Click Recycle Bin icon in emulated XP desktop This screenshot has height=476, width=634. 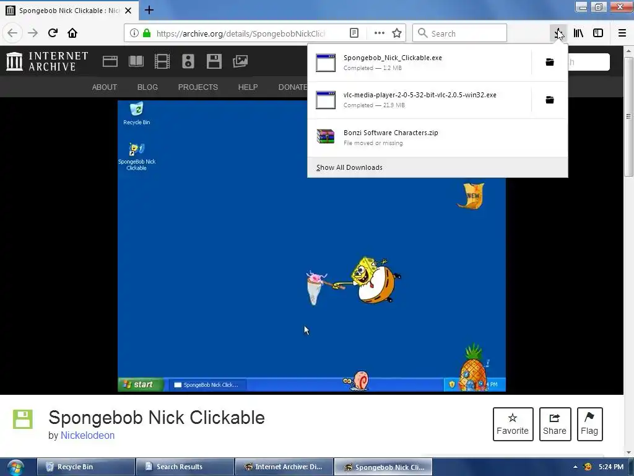point(136,113)
